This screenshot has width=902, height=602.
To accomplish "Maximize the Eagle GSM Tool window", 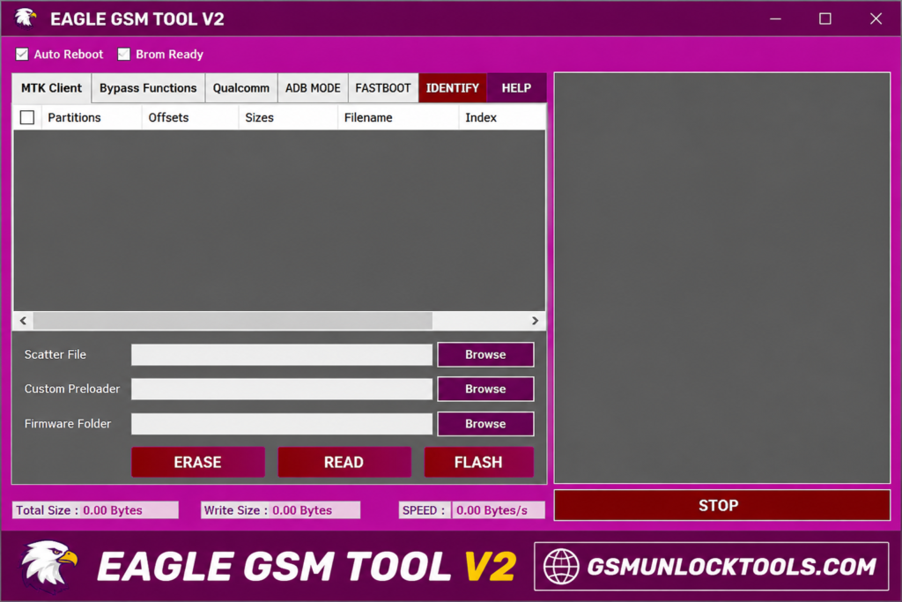I will (824, 19).
